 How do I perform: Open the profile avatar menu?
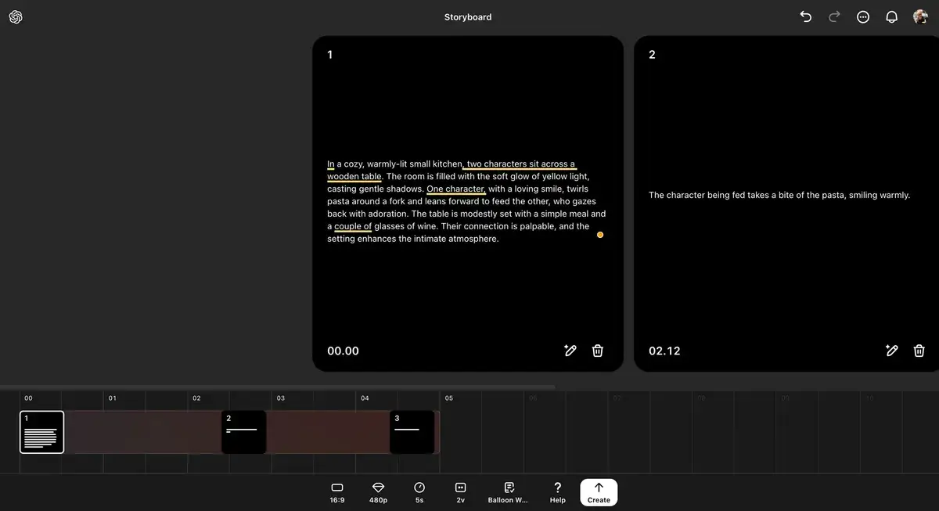[920, 16]
